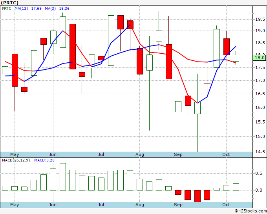267x214 pixels.
Task: Select the green PRTC legend label
Action: [7, 9]
